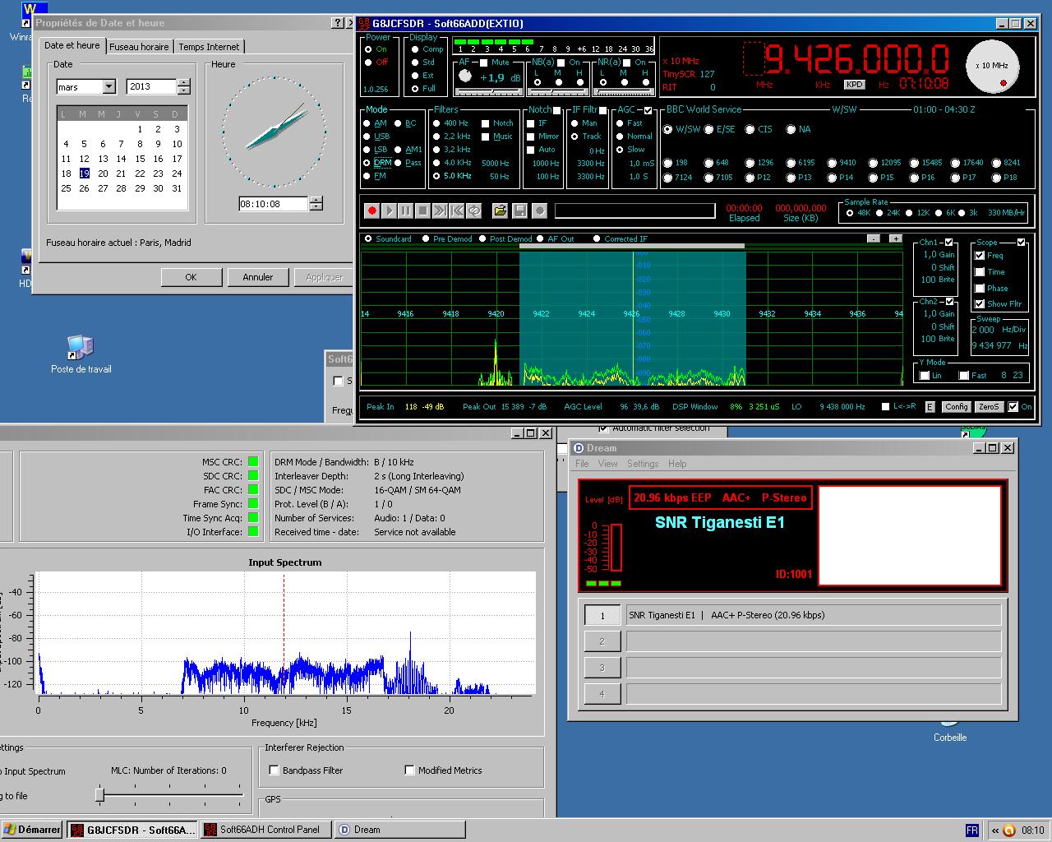Choose the 48K sample rate option
This screenshot has height=842, width=1052.
pyautogui.click(x=851, y=213)
